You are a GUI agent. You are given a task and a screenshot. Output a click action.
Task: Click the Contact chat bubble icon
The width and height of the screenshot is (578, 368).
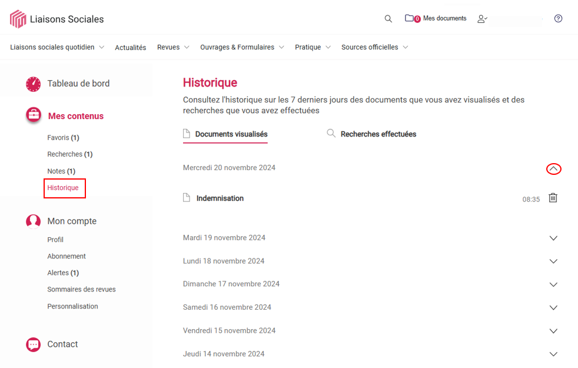pos(33,344)
